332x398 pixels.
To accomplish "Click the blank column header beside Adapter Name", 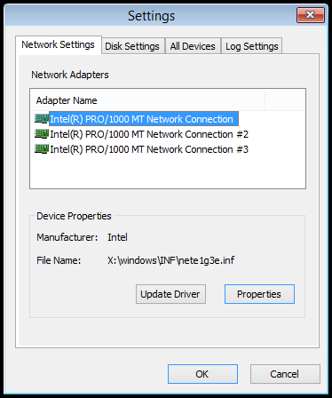I will click(285, 100).
